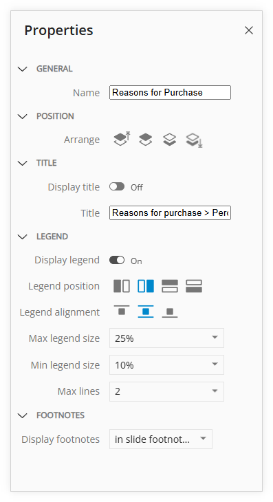Align legend to top

(122, 312)
